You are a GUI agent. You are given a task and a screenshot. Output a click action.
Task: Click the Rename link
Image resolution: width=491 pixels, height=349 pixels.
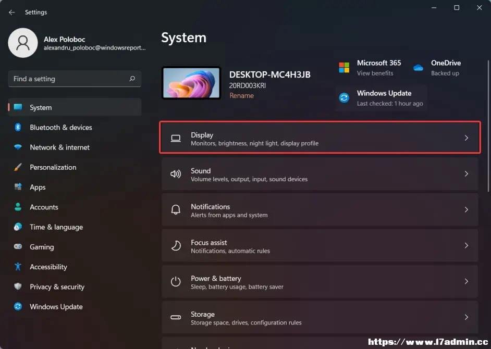pos(241,95)
